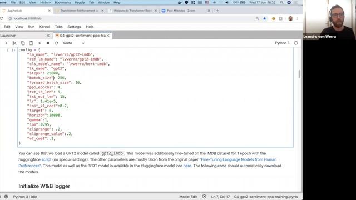Click the "steps": 25600 config line
The width and height of the screenshot is (356, 200).
(x=43, y=73)
